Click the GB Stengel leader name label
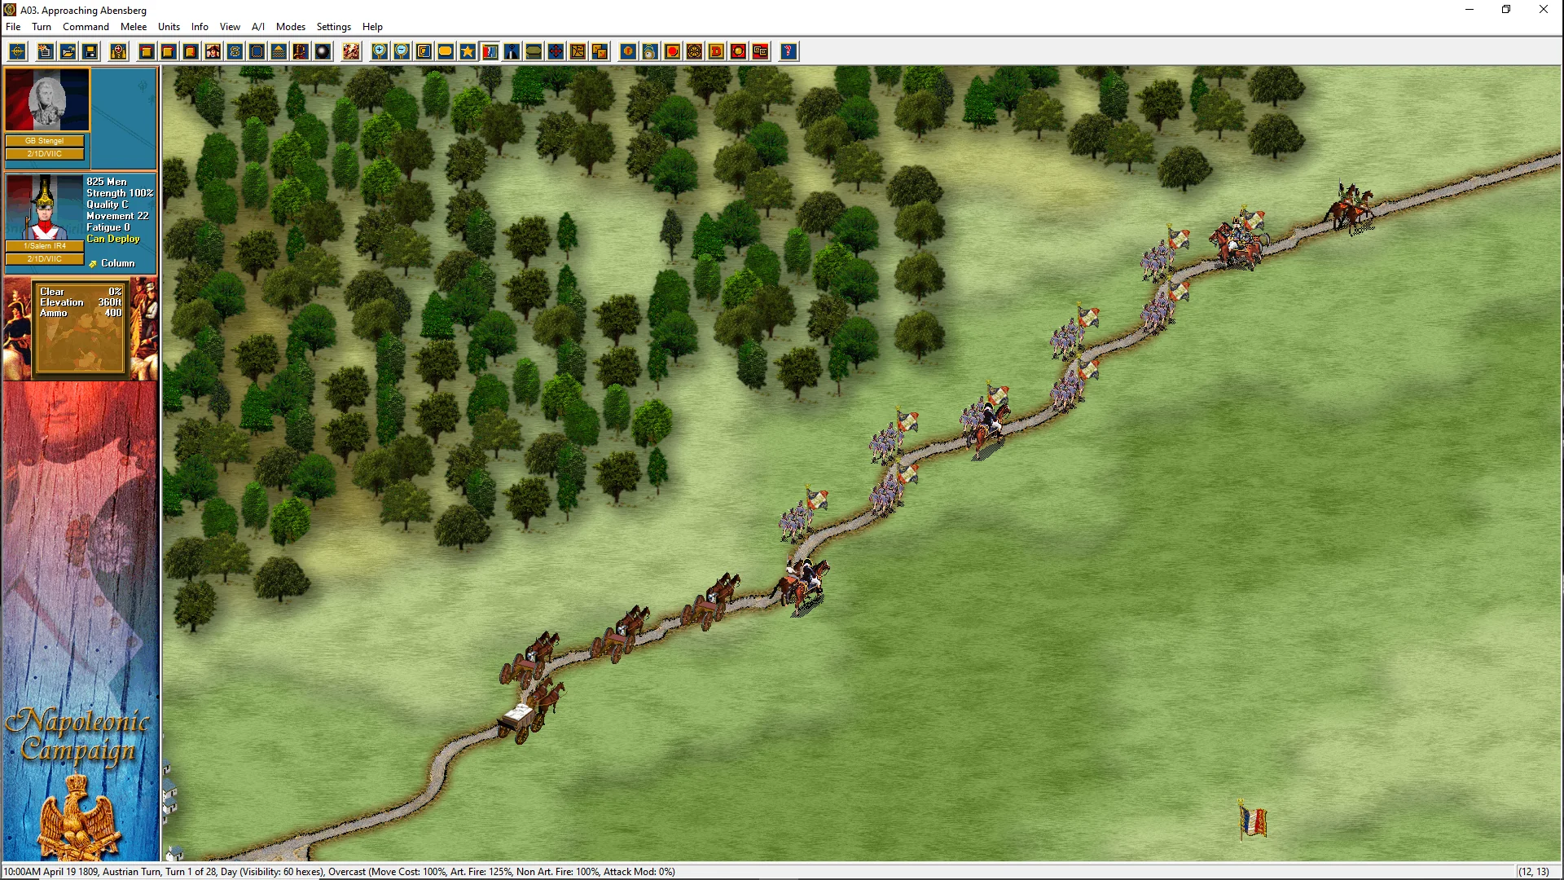 tap(45, 141)
